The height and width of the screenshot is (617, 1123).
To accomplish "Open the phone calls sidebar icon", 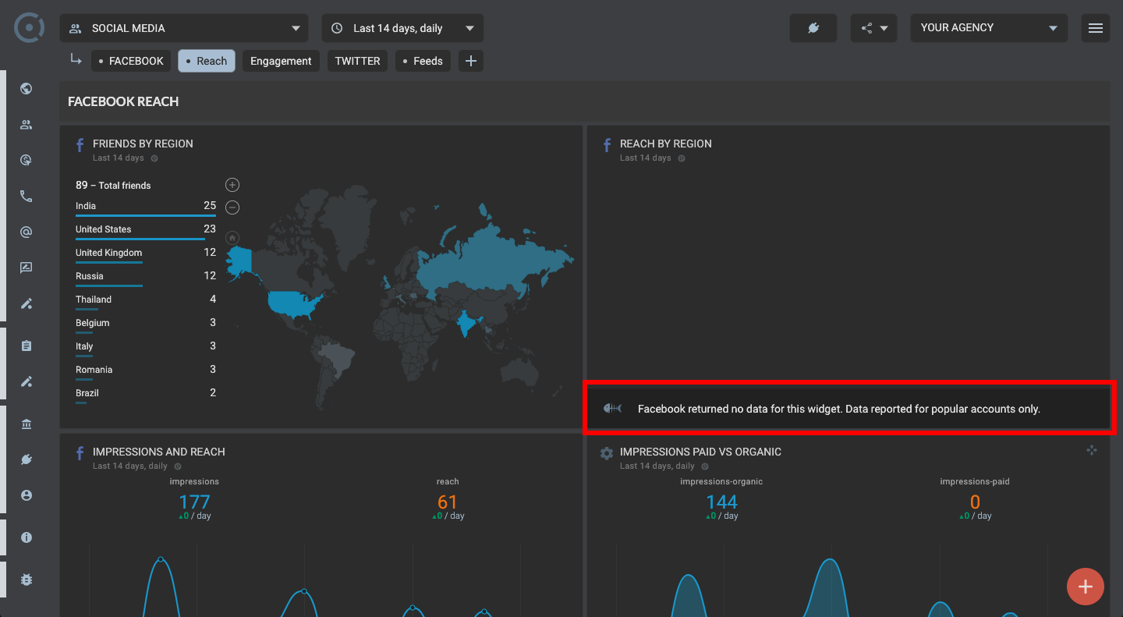I will [27, 197].
